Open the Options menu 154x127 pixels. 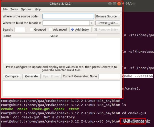tap(26, 9)
